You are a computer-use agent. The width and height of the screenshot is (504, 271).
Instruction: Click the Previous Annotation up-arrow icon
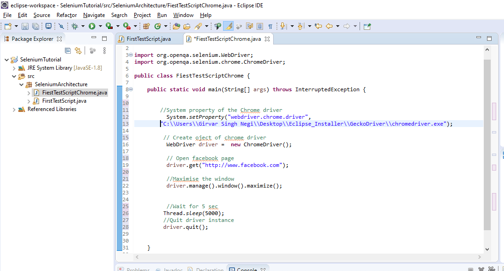[301, 26]
